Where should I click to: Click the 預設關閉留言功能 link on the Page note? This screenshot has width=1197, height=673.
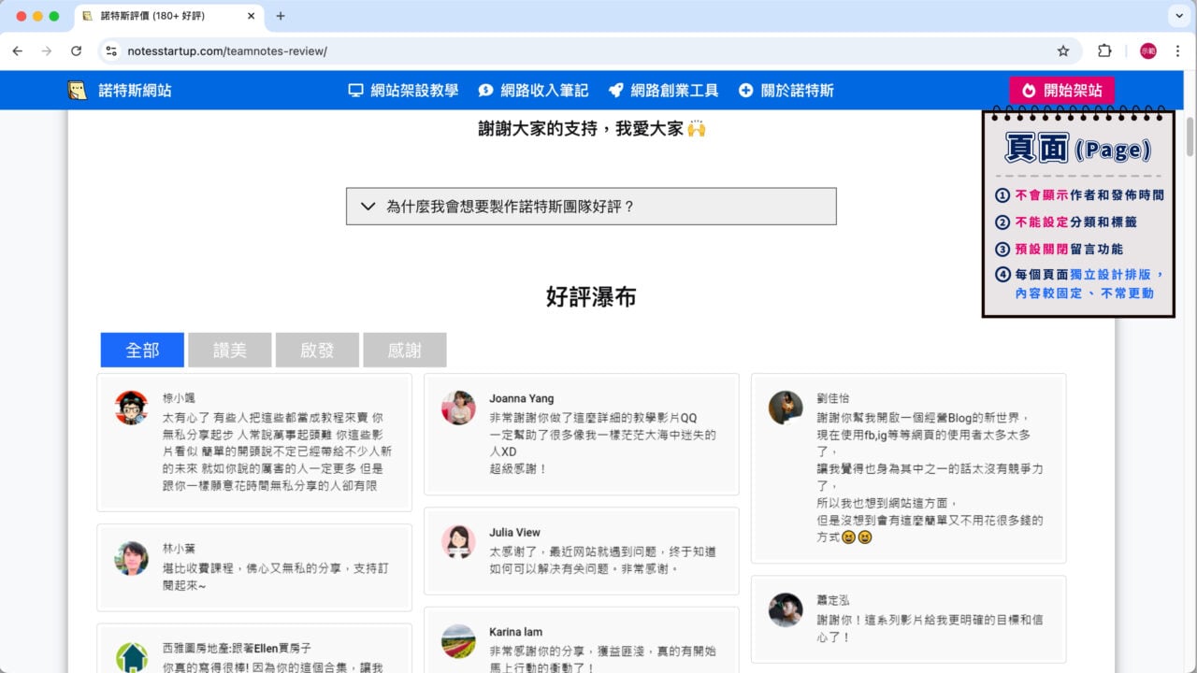tap(1067, 250)
